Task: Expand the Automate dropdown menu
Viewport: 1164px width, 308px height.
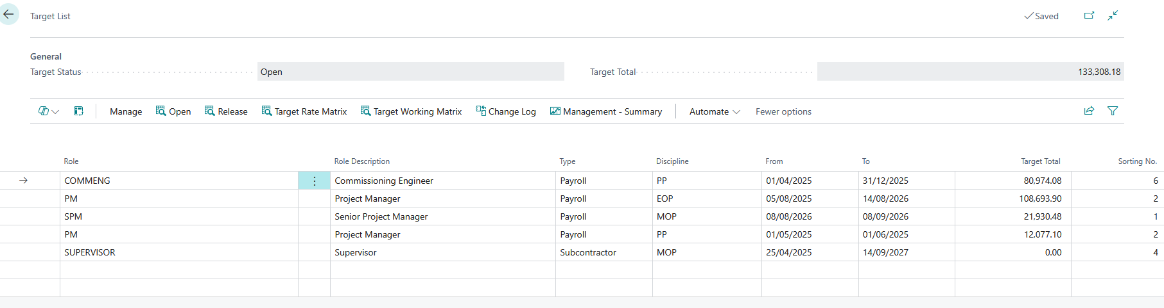Action: (x=714, y=111)
